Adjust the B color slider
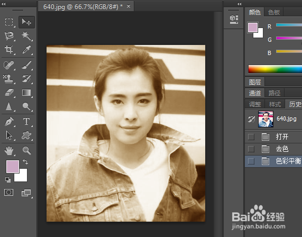This screenshot has height=237, width=302. click(x=289, y=51)
